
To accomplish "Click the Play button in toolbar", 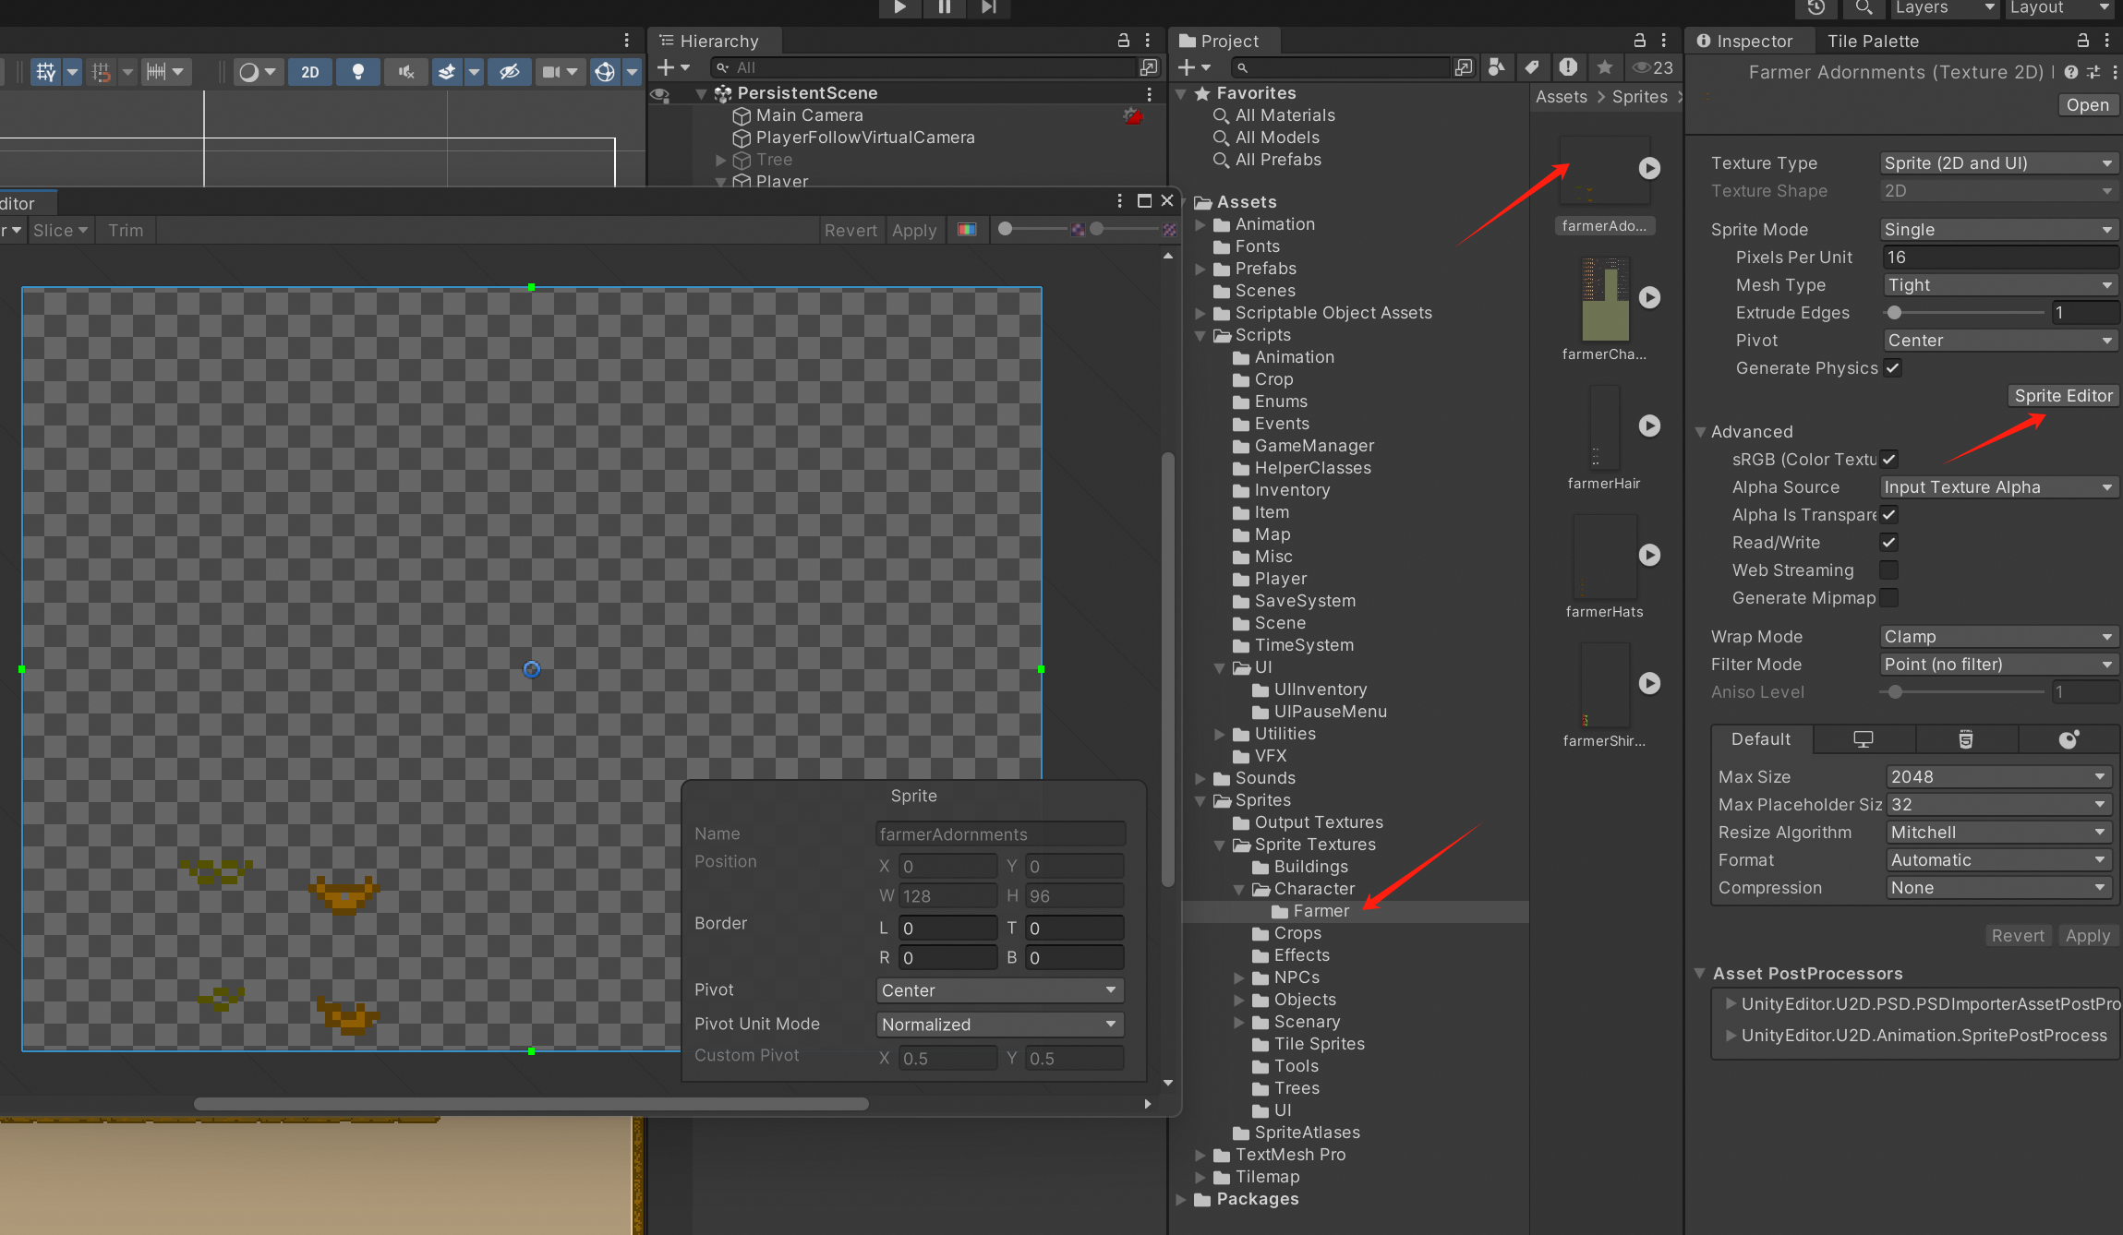I will [899, 7].
